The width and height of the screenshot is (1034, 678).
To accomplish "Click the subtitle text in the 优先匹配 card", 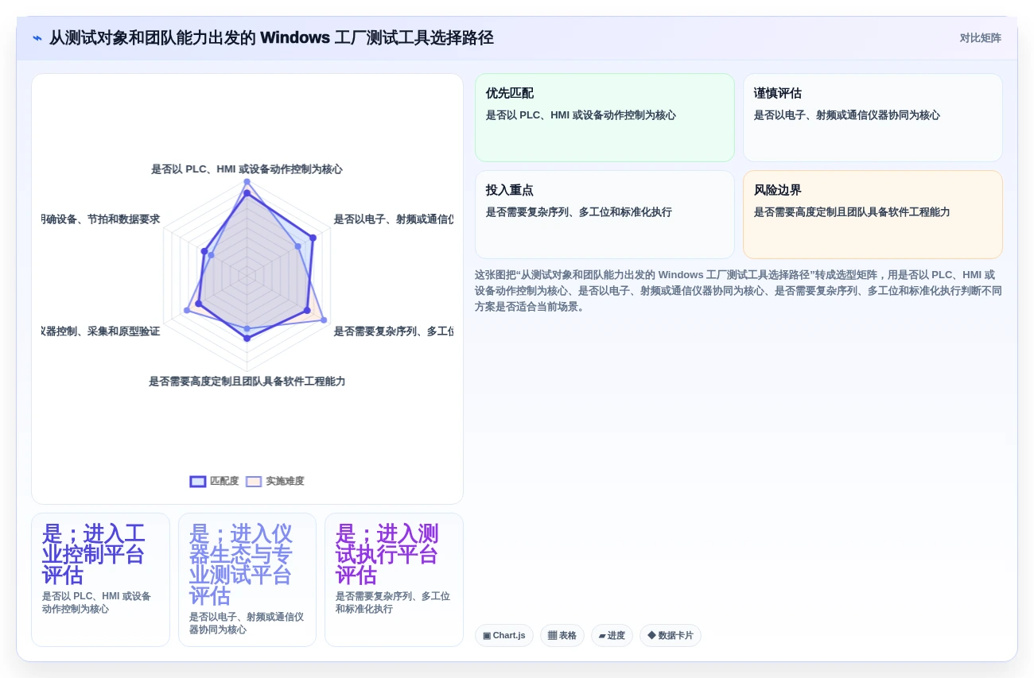I will click(581, 115).
